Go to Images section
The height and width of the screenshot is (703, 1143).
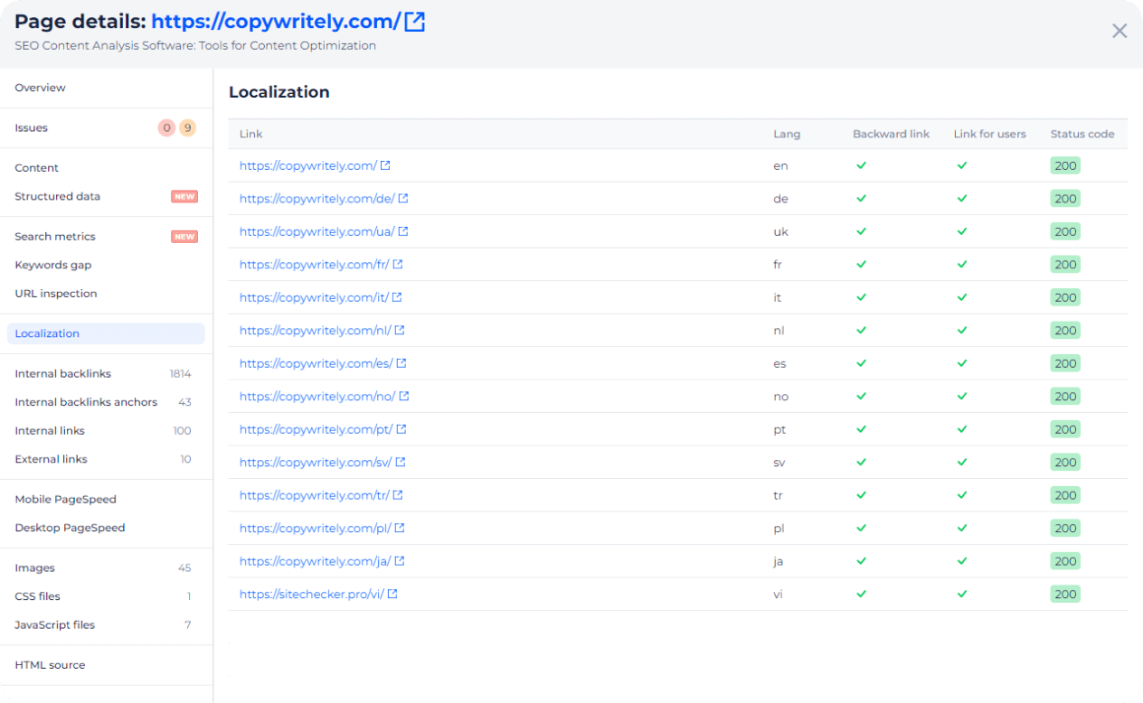35,567
